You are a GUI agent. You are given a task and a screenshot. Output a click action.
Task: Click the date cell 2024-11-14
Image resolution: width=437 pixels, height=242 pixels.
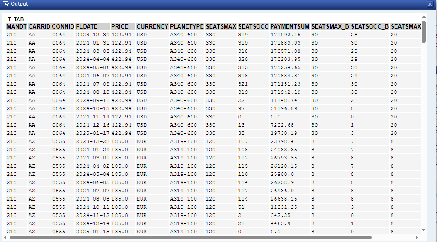point(93,117)
